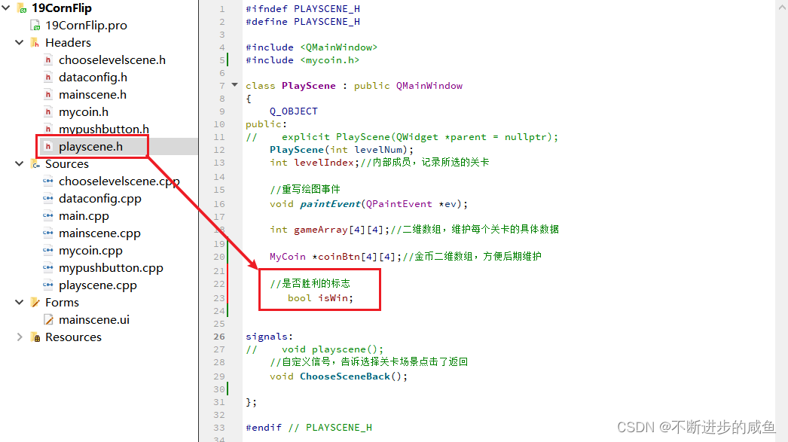Screen dimensions: 788x442
Task: Click on 'ChooseSceneBack' signal name
Action: (345, 376)
